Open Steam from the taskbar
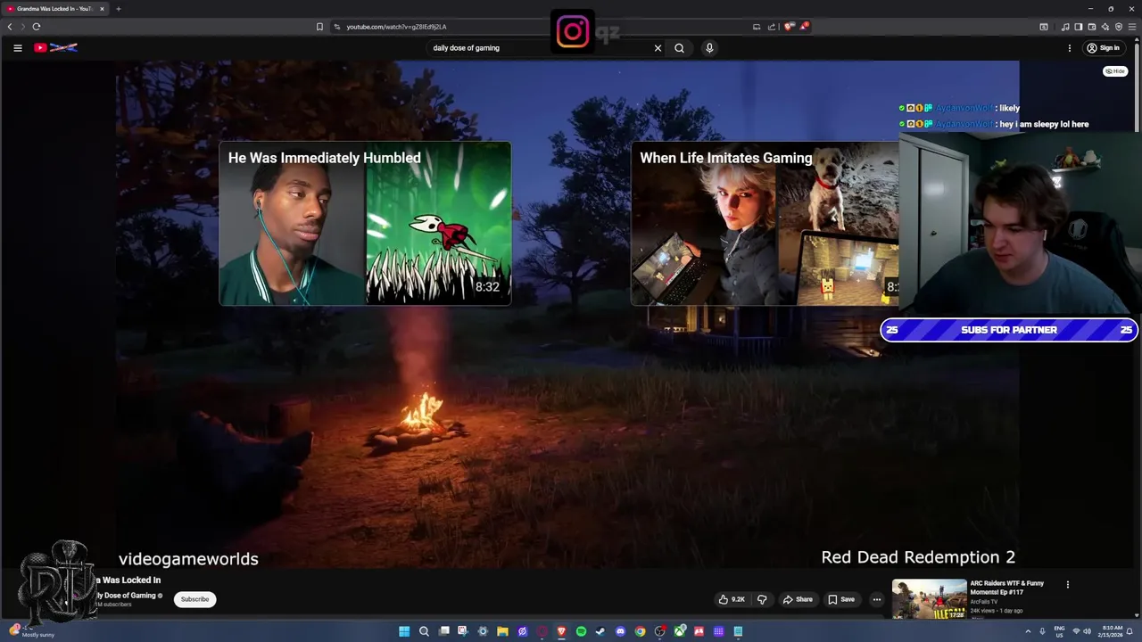1142x642 pixels. click(x=600, y=631)
